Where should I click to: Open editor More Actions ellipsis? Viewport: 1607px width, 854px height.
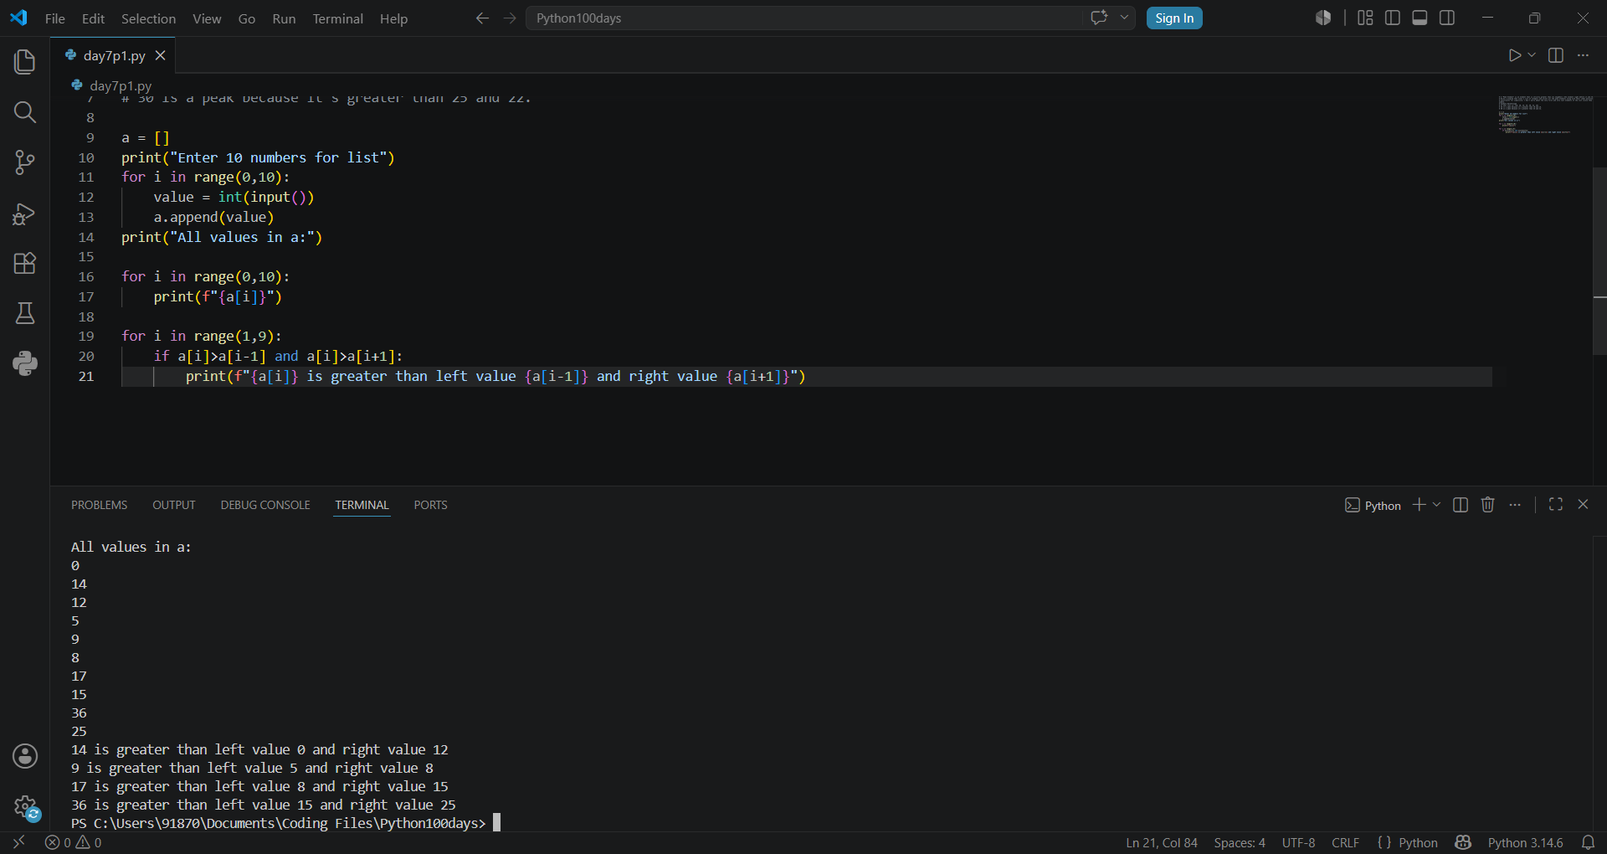(x=1583, y=55)
